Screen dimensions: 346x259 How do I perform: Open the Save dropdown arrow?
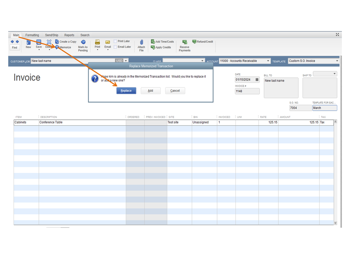[39, 50]
